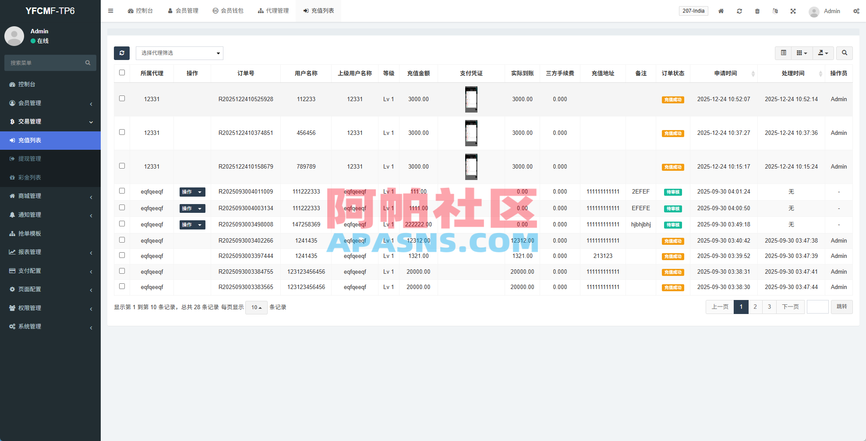866x441 pixels.
Task: Check the row for order R2025122410374851
Action: 122,132
